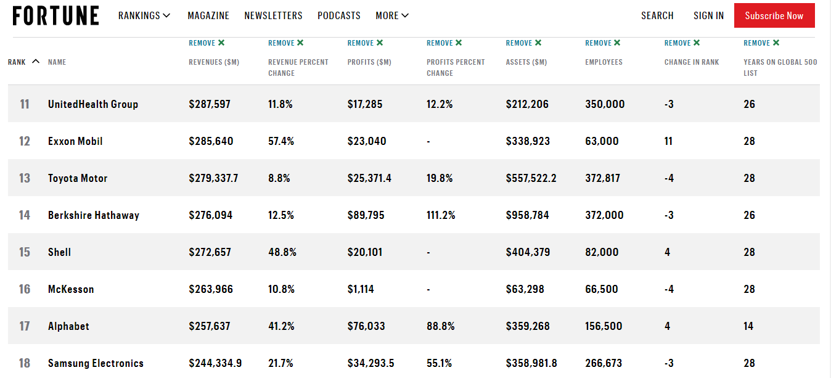This screenshot has width=831, height=378.
Task: Open the Search option
Action: pos(657,15)
